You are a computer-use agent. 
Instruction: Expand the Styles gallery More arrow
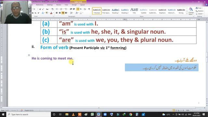pyautogui.click(x=187, y=14)
